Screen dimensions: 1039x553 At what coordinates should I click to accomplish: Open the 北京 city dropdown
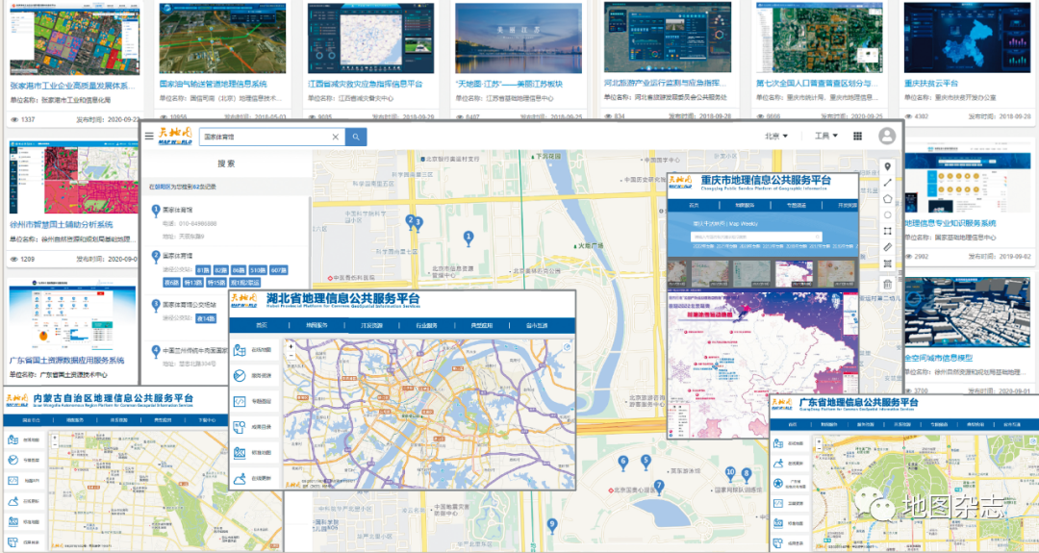click(776, 136)
